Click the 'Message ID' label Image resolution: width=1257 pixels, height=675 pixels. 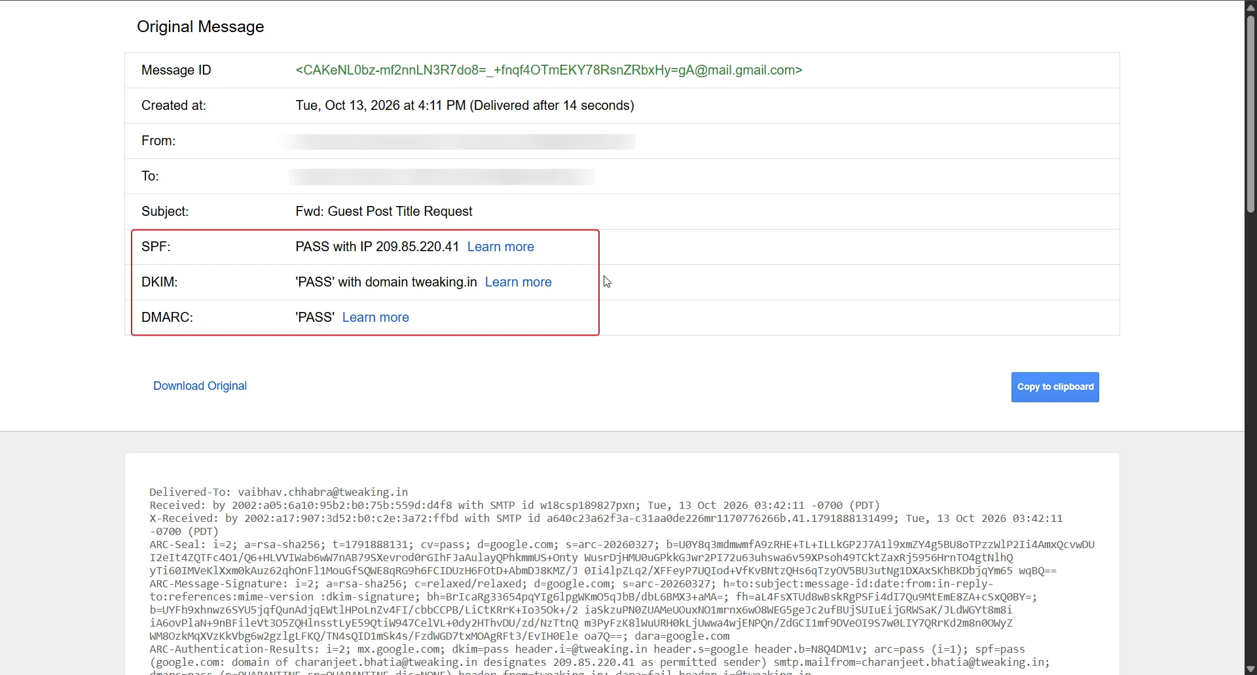[176, 70]
